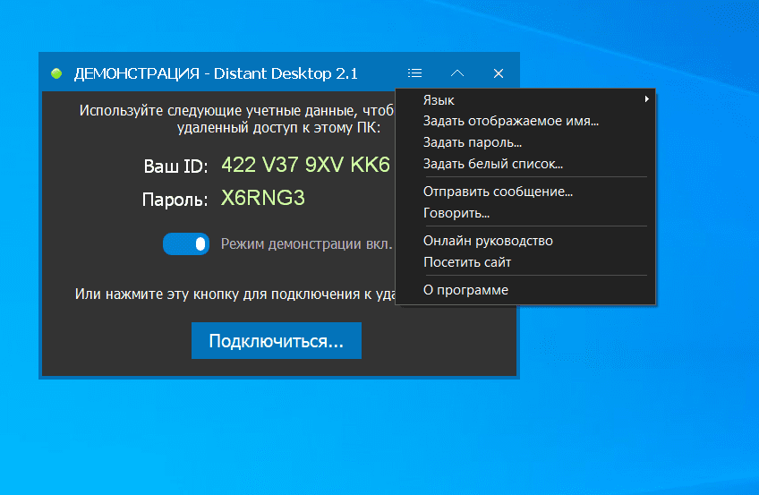This screenshot has height=495, width=759.
Task: Click the Пароль: label
Action: coord(175,200)
